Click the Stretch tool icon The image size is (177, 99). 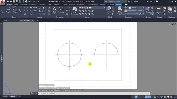pyautogui.click(x=31, y=14)
